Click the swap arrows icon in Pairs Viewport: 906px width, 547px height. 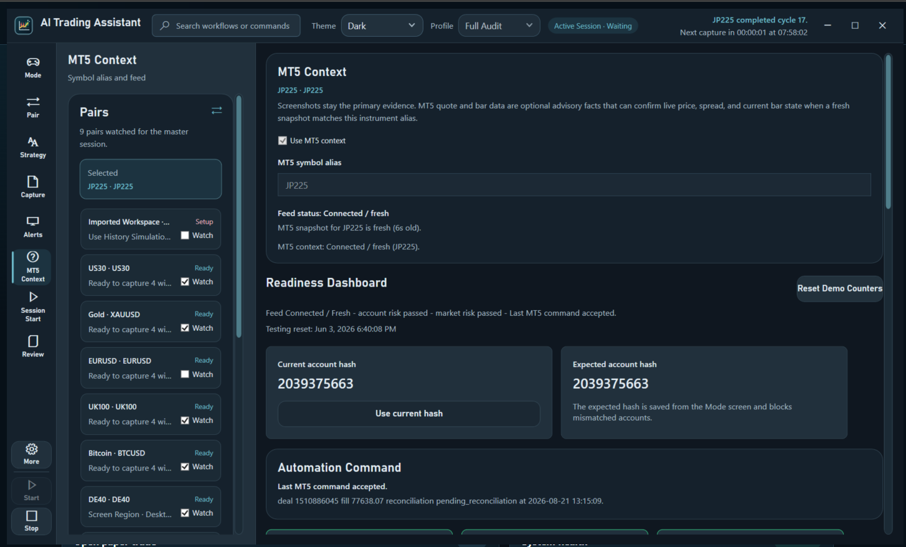[x=217, y=110]
